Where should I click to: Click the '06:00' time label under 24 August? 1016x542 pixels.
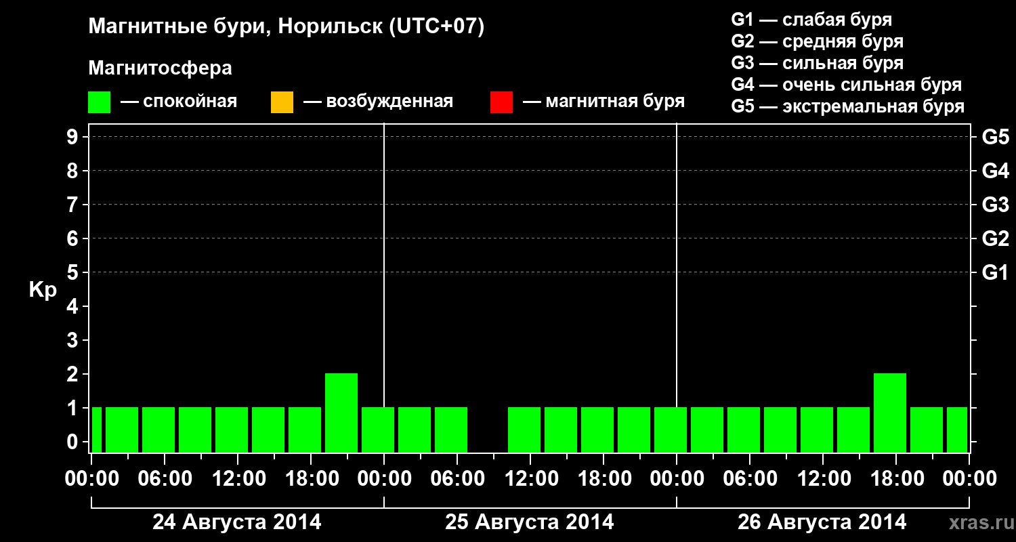point(165,479)
